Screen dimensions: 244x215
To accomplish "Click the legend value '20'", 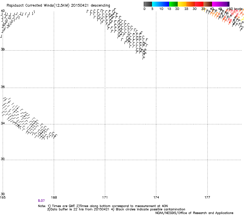I will [x=177, y=9].
